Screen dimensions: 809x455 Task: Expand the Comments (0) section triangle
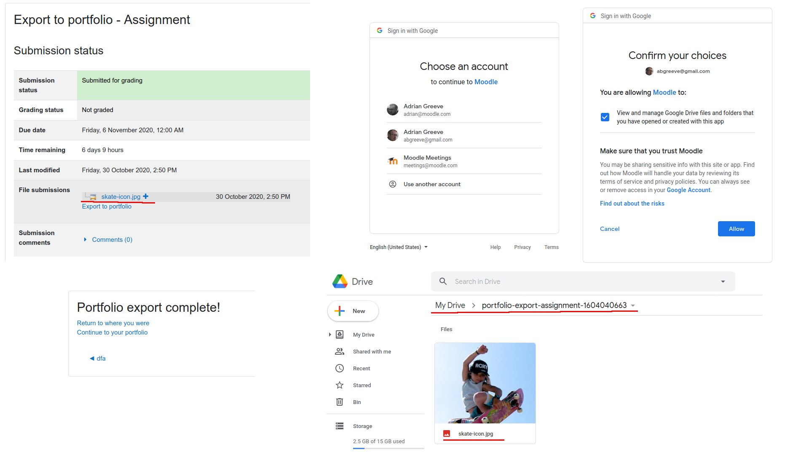[85, 239]
